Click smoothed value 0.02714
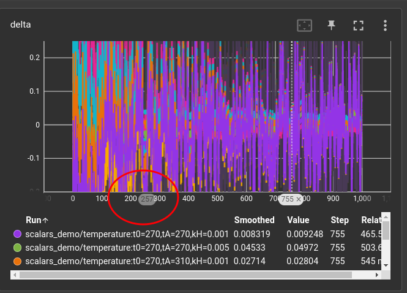 (250, 261)
